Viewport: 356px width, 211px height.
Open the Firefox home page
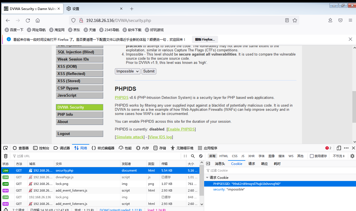tap(38, 20)
